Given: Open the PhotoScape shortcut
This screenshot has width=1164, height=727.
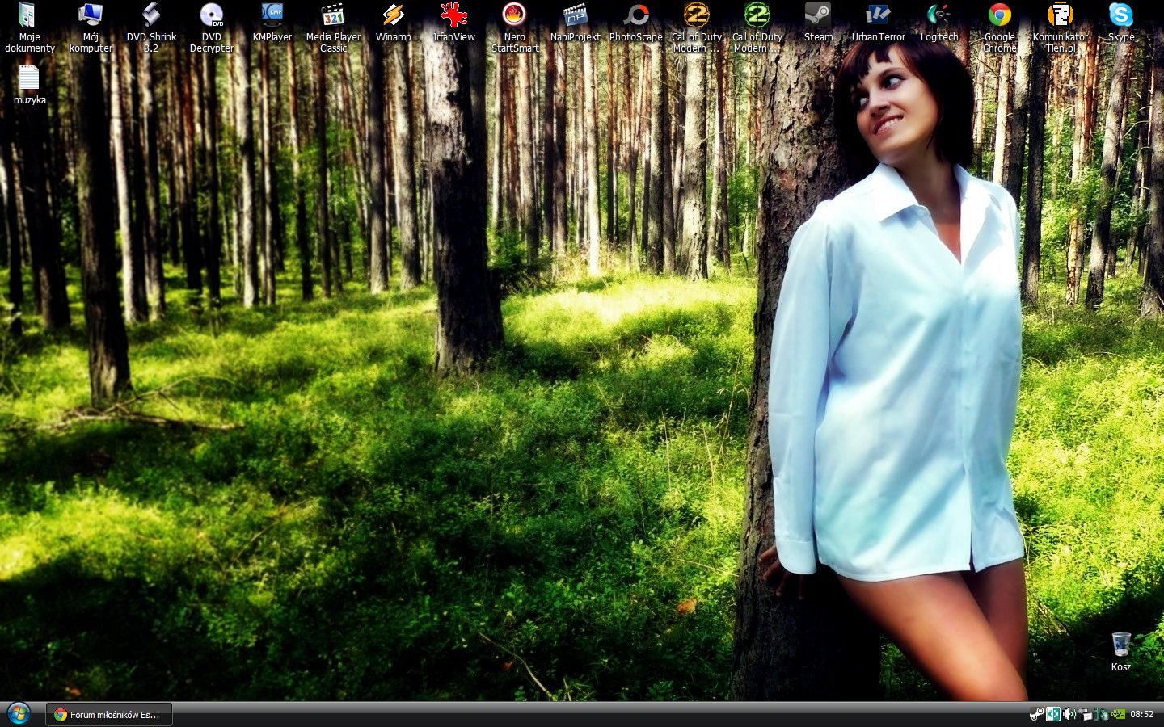Looking at the screenshot, I should coord(635,16).
